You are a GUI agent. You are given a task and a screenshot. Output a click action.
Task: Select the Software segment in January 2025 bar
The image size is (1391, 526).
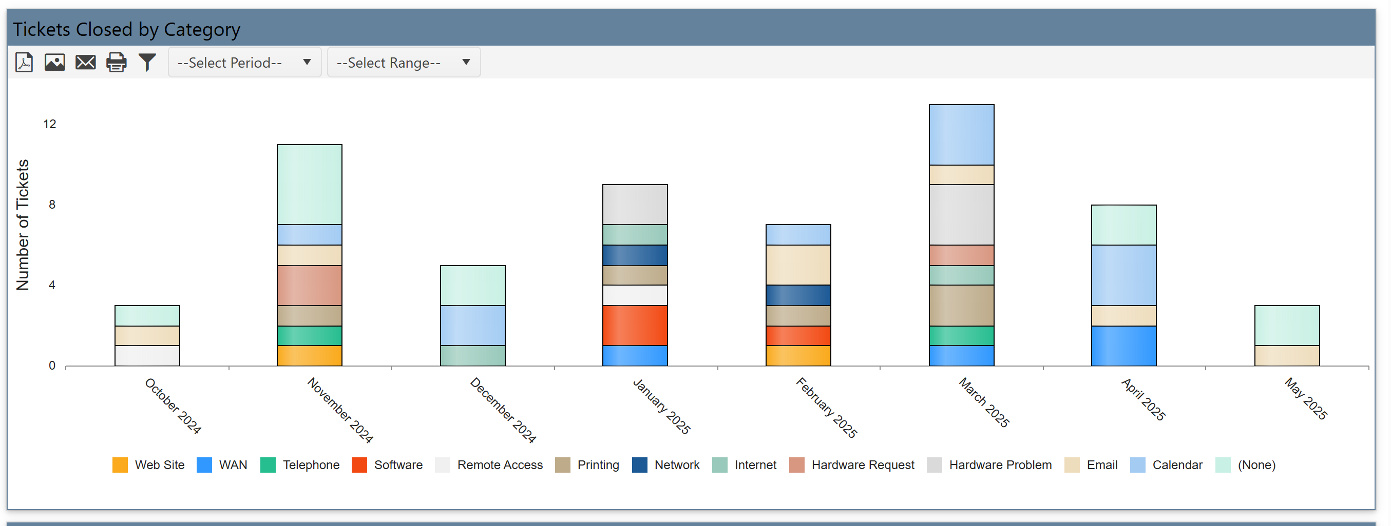coord(635,326)
